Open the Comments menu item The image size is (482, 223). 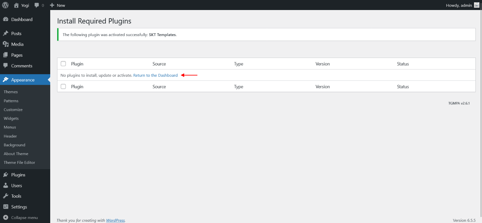(25, 66)
